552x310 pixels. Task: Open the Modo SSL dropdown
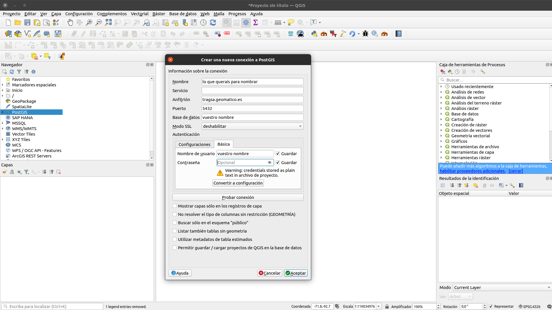pos(252,126)
